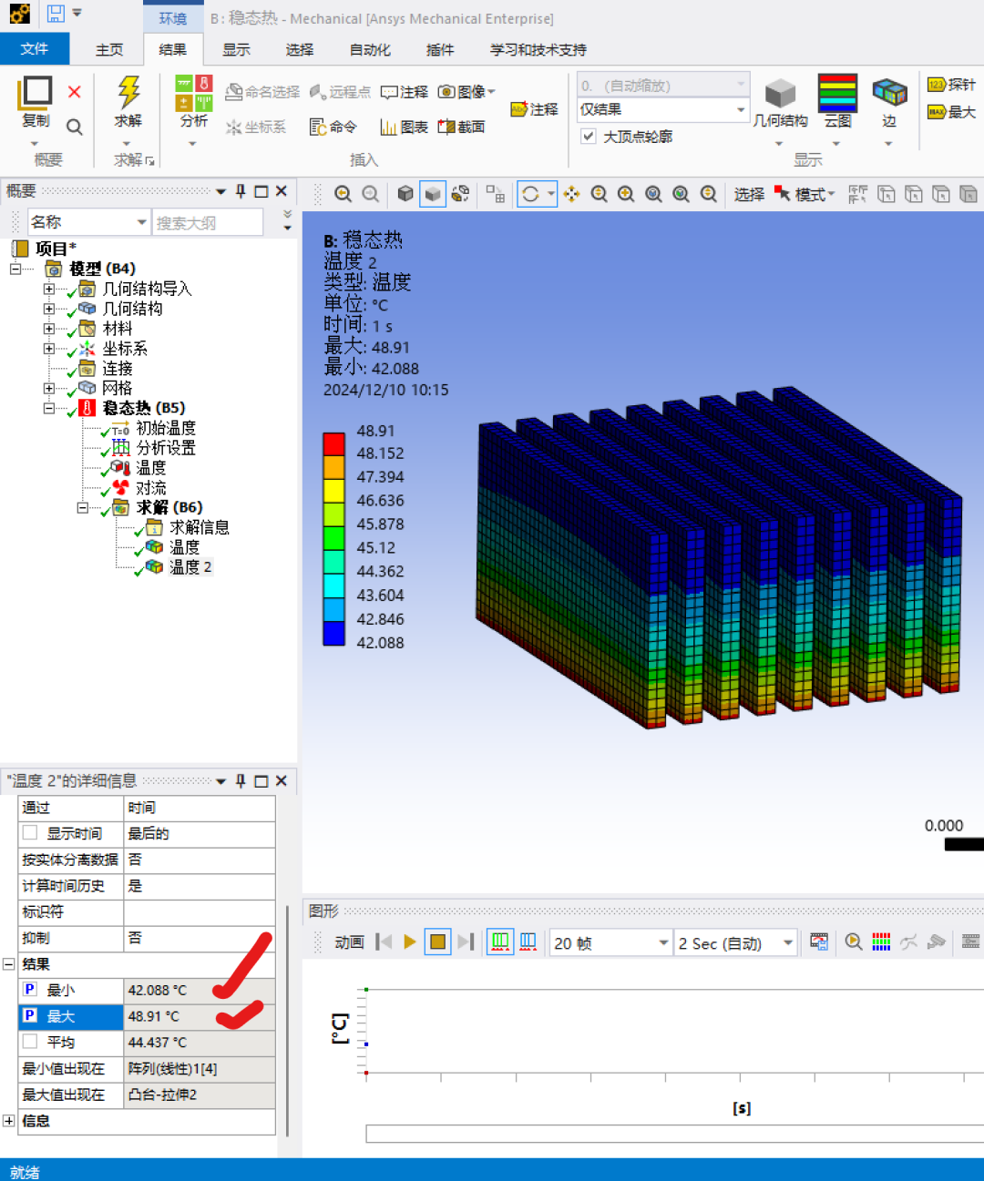Click the 截面 (Section Plane) icon
The height and width of the screenshot is (1181, 984).
[x=446, y=127]
